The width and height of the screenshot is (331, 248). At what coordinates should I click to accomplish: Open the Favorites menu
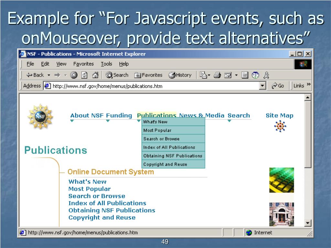(x=83, y=64)
